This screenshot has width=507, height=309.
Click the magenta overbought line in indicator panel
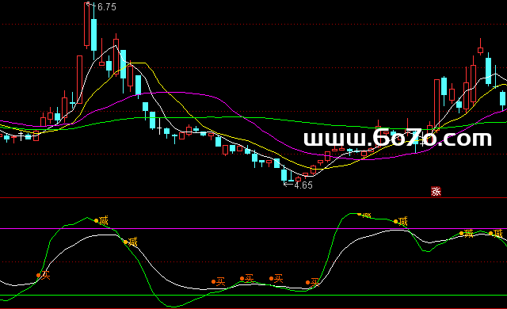[x=253, y=228]
